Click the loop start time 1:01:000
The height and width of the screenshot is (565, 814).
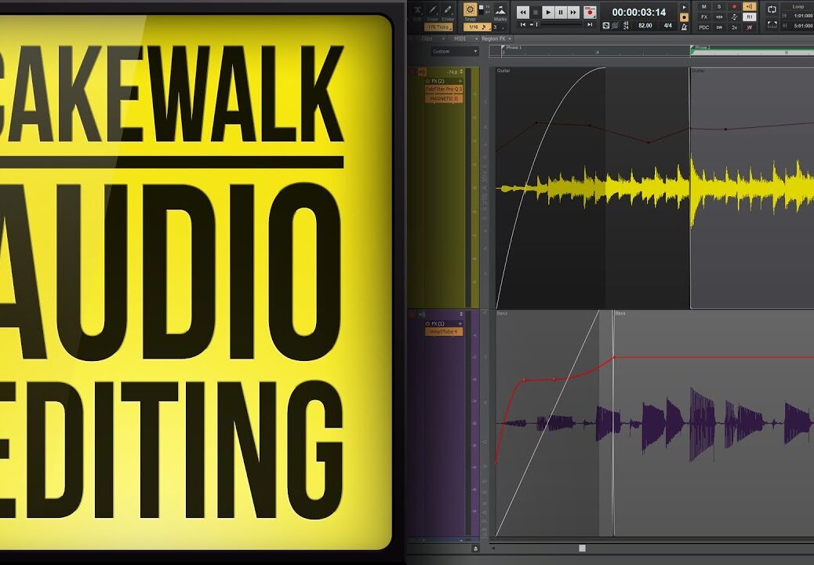804,16
